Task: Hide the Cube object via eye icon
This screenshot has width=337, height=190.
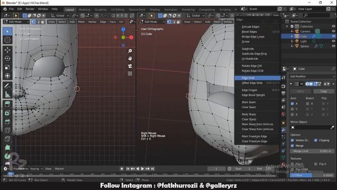Action: (x=333, y=36)
